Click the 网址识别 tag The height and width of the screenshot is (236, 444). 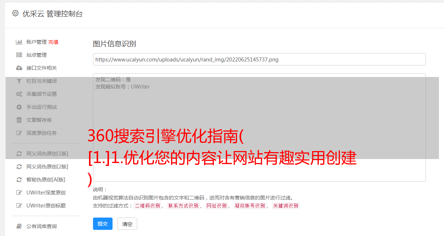pos(217,206)
